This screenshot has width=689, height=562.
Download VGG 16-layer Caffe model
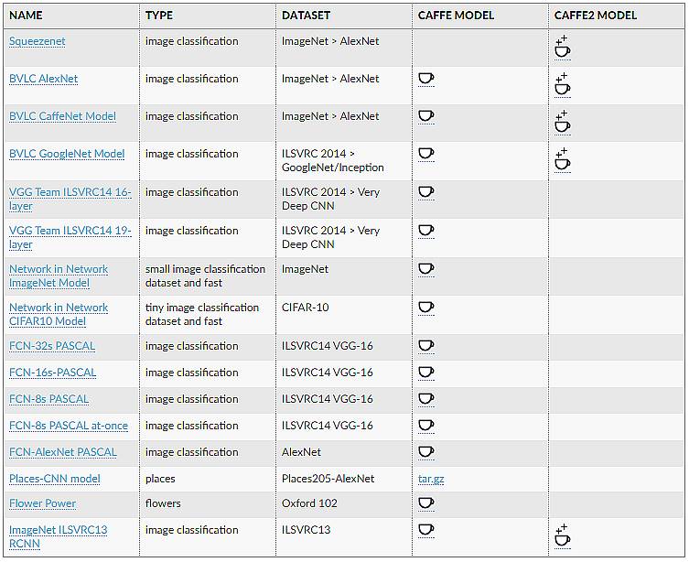point(426,192)
